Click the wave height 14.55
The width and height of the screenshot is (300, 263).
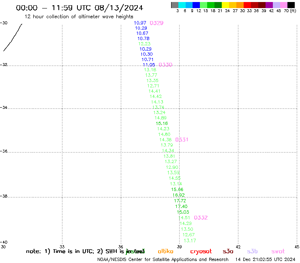click(174, 178)
